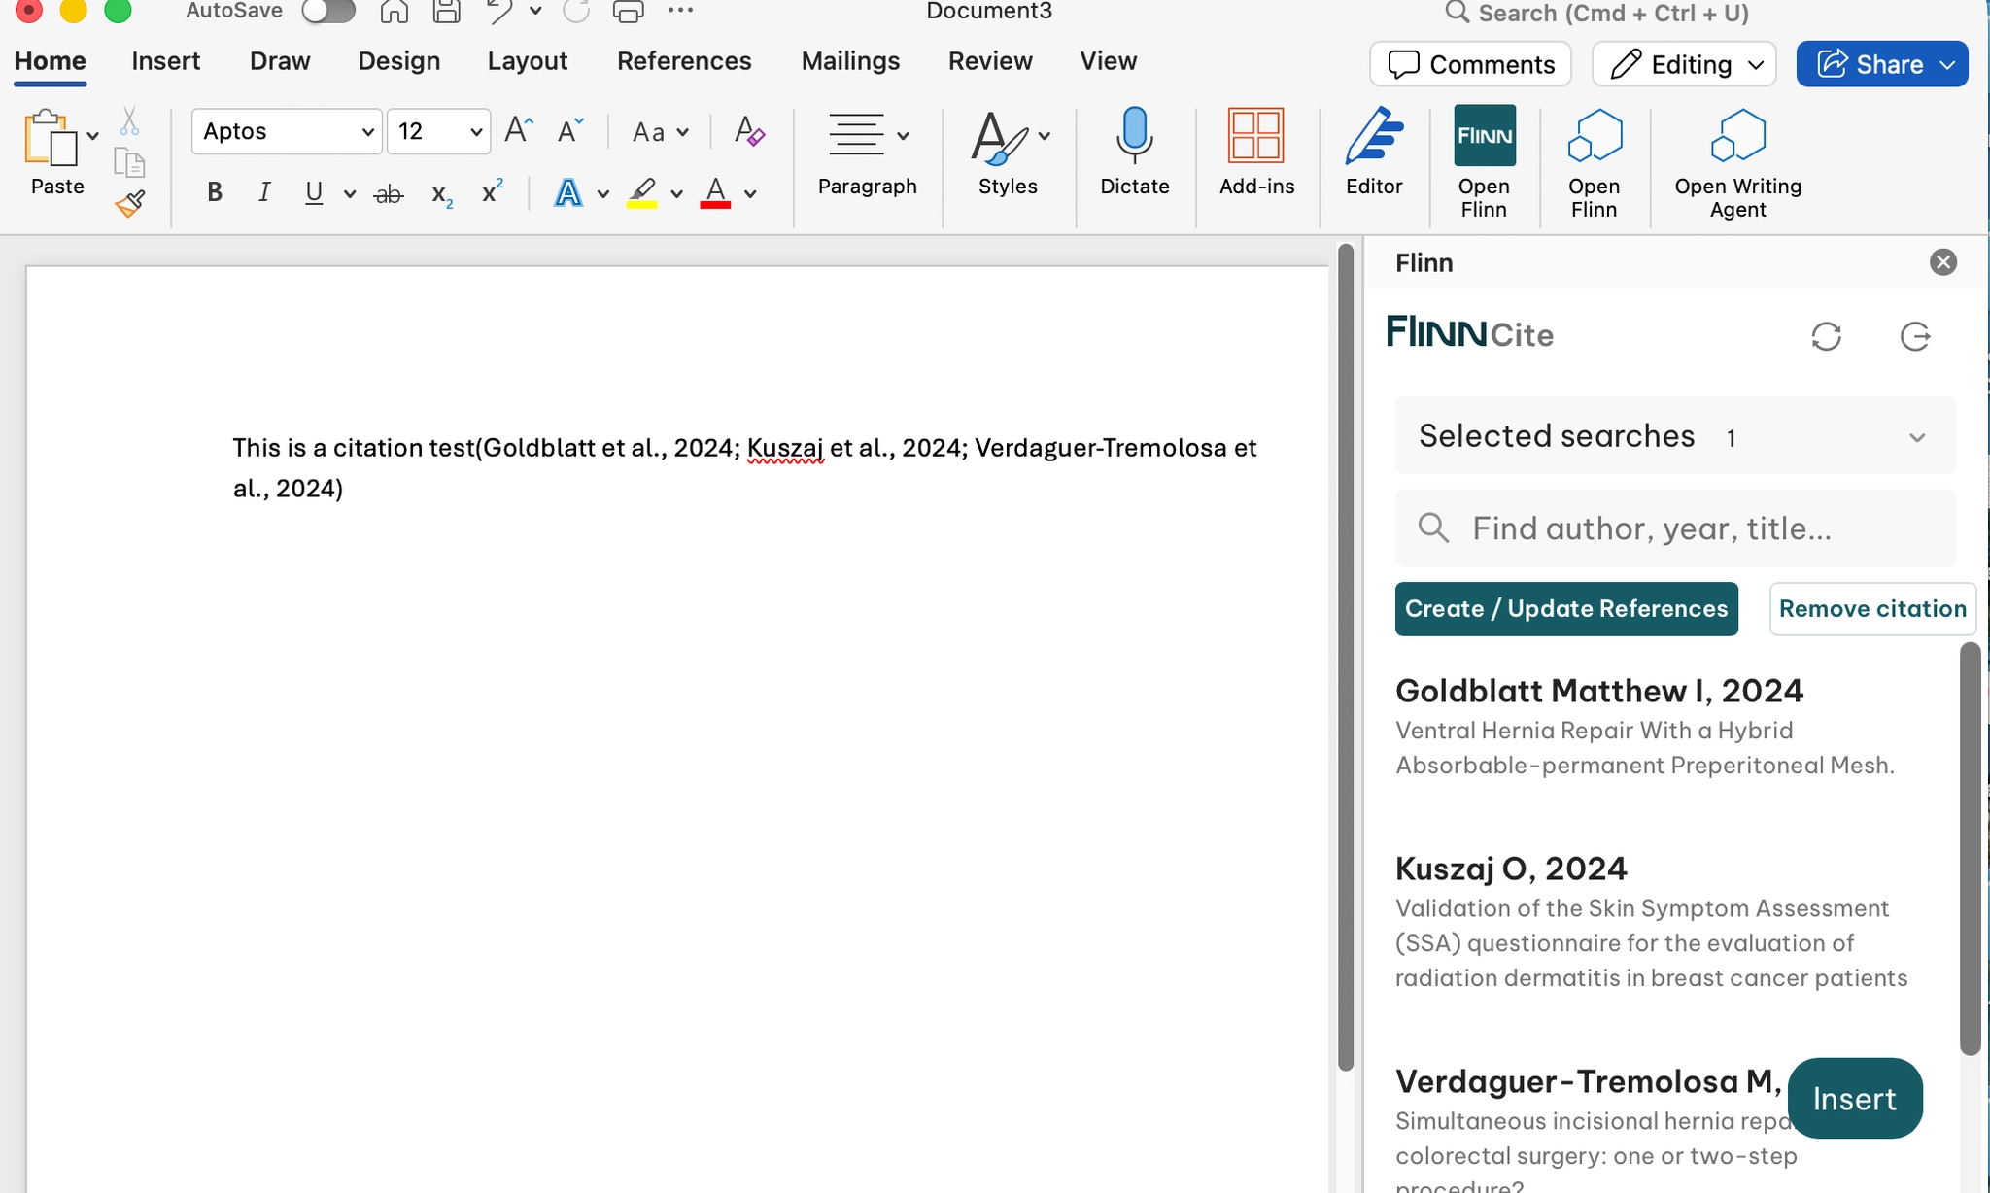
Task: Log out of Flinn Cite
Action: [1915, 336]
